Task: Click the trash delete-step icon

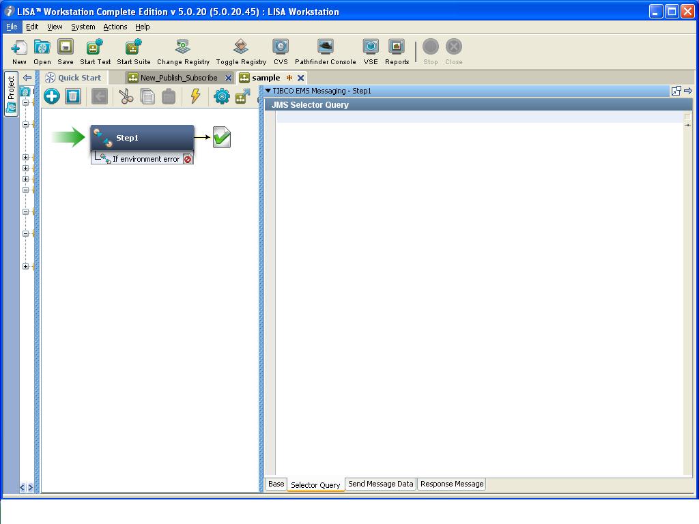Action: tap(72, 96)
